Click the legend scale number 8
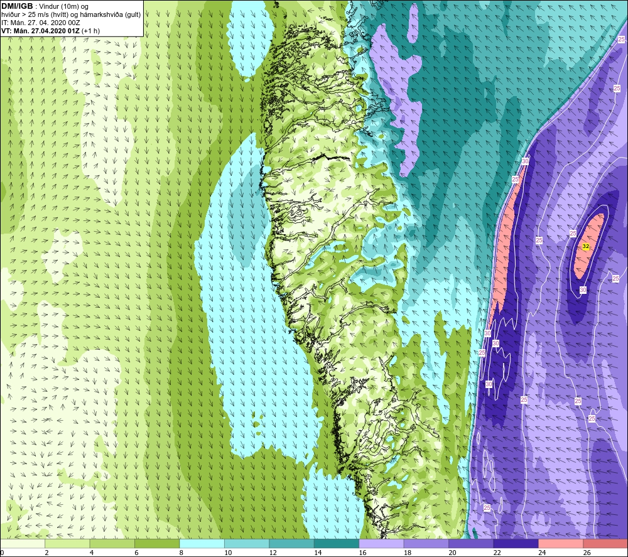Image resolution: width=628 pixels, height=557 pixels. pos(181,553)
